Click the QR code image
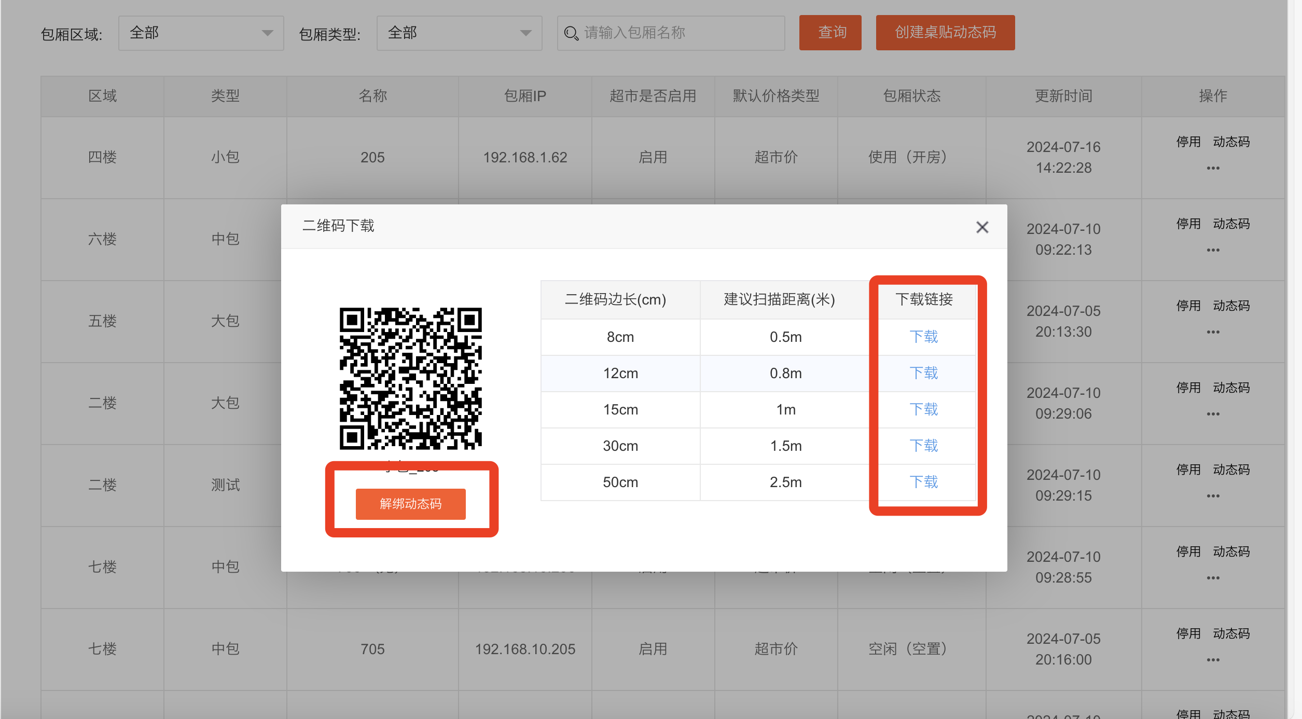 (x=410, y=378)
